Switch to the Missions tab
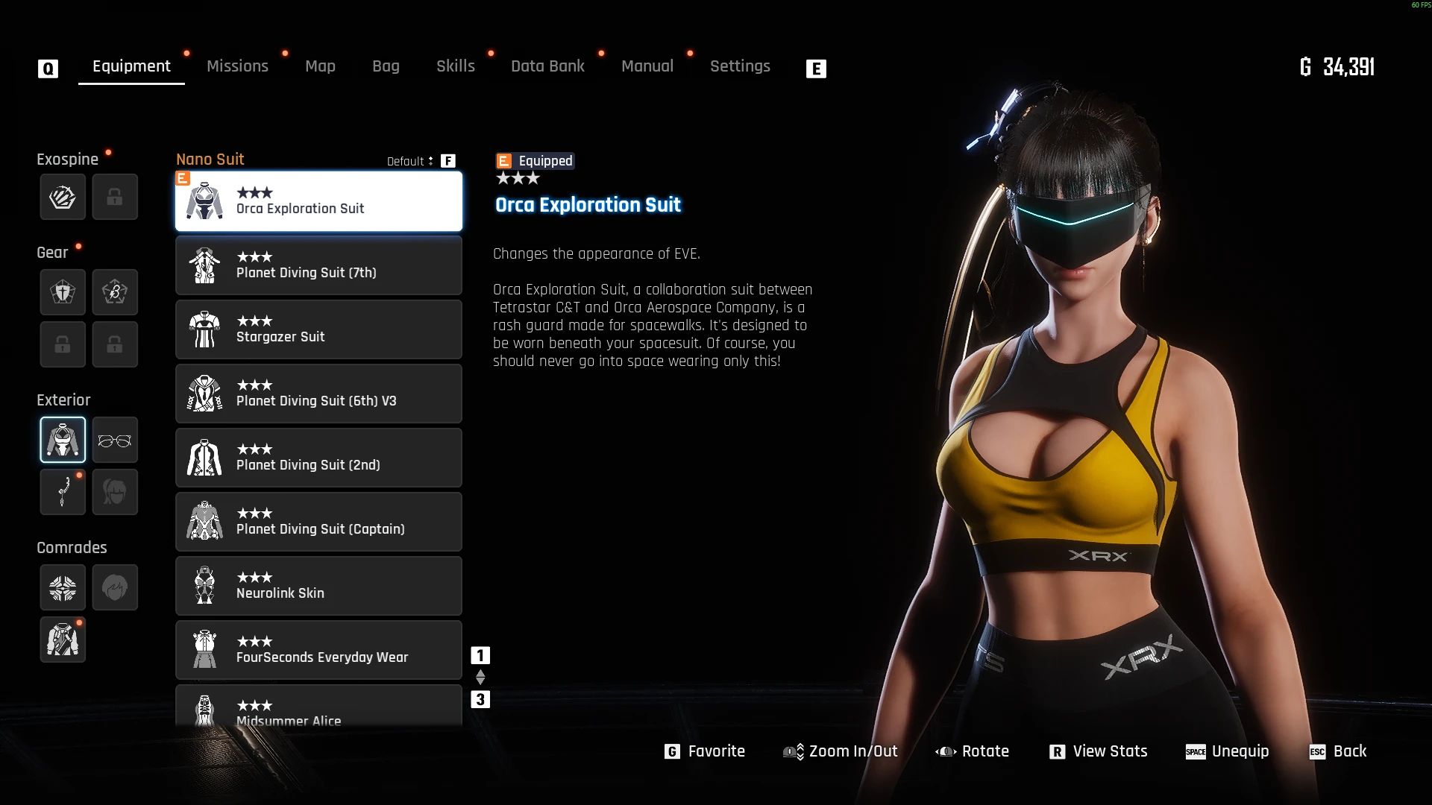The width and height of the screenshot is (1432, 805). [237, 66]
